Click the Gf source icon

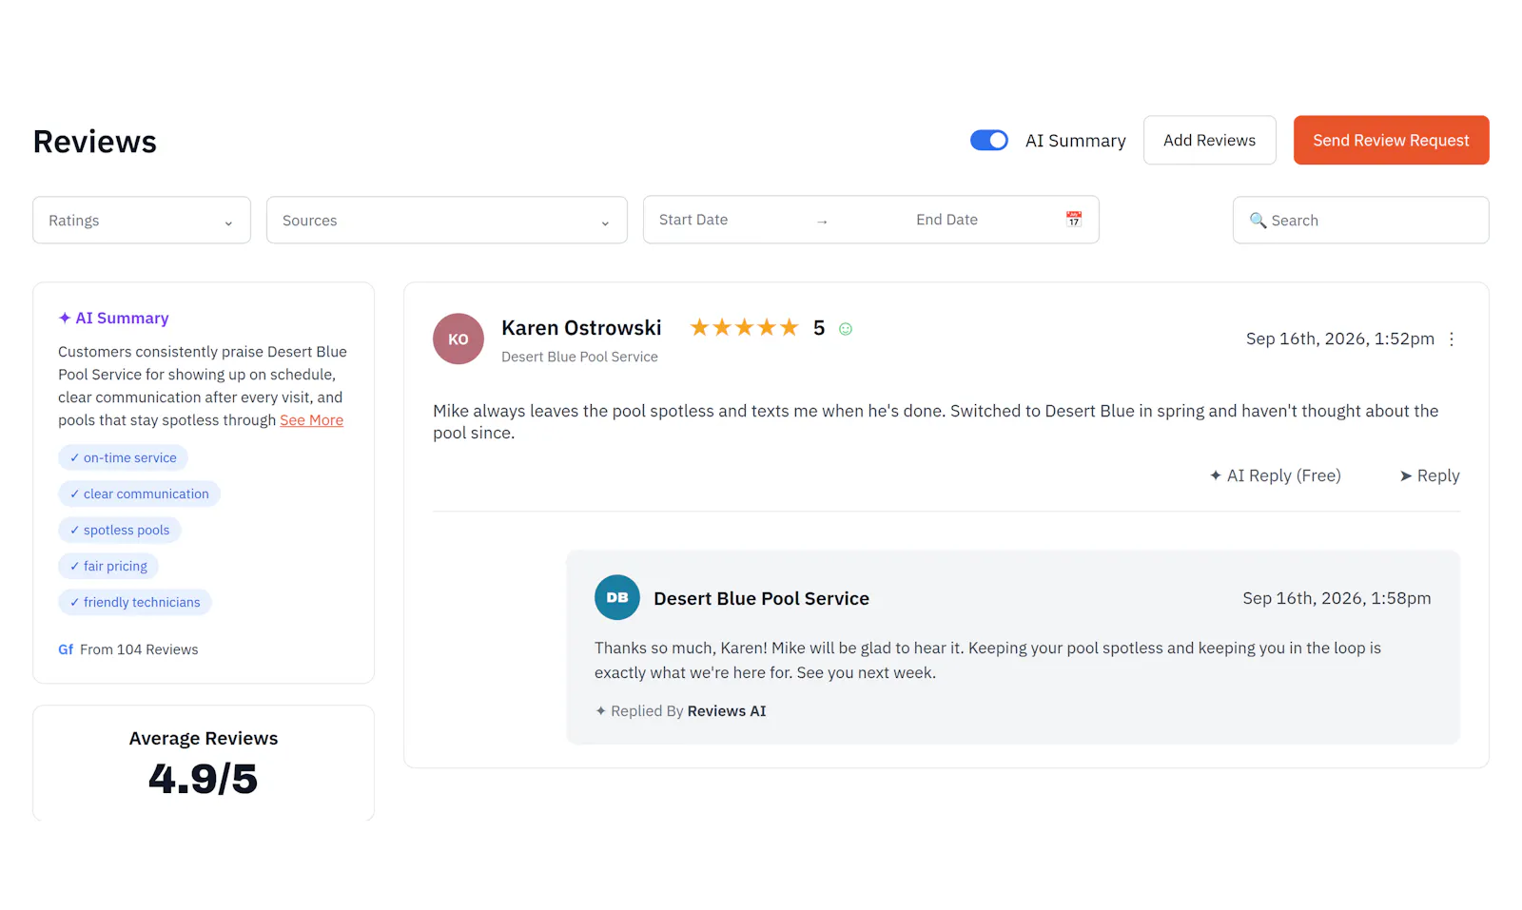coord(66,649)
